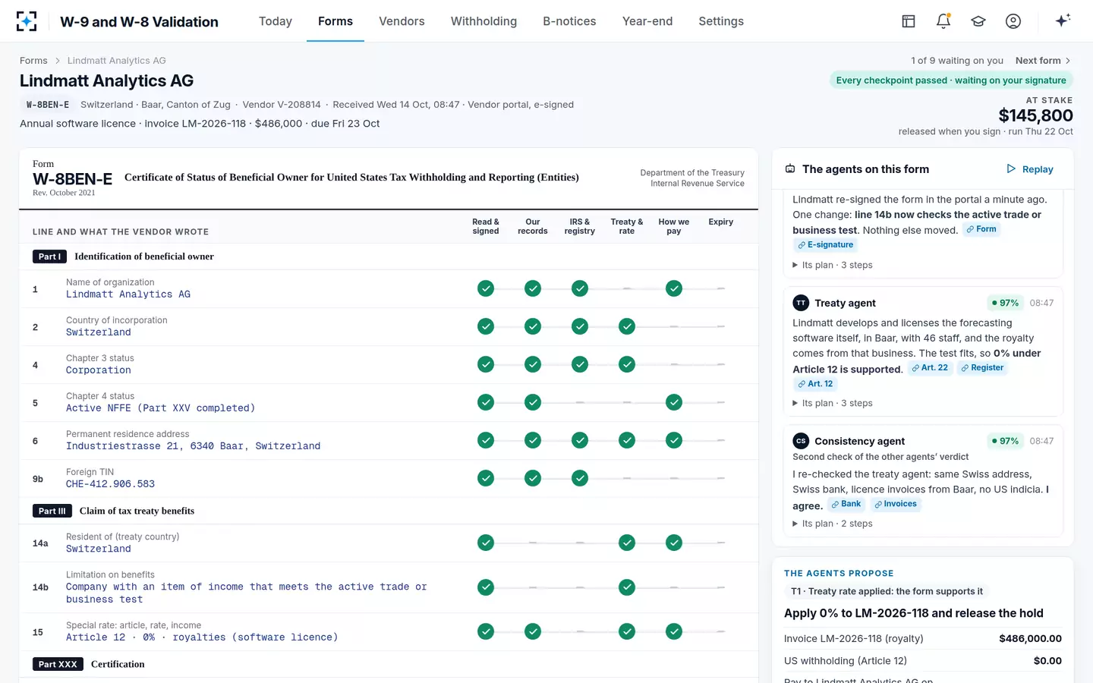Go to Year-end tab
The image size is (1093, 683).
click(x=647, y=21)
